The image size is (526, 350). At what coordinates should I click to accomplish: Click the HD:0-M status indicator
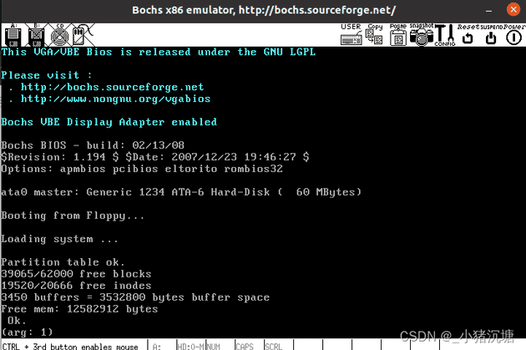coord(191,346)
